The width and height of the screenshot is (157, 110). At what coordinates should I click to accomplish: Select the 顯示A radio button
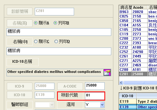[36, 23]
